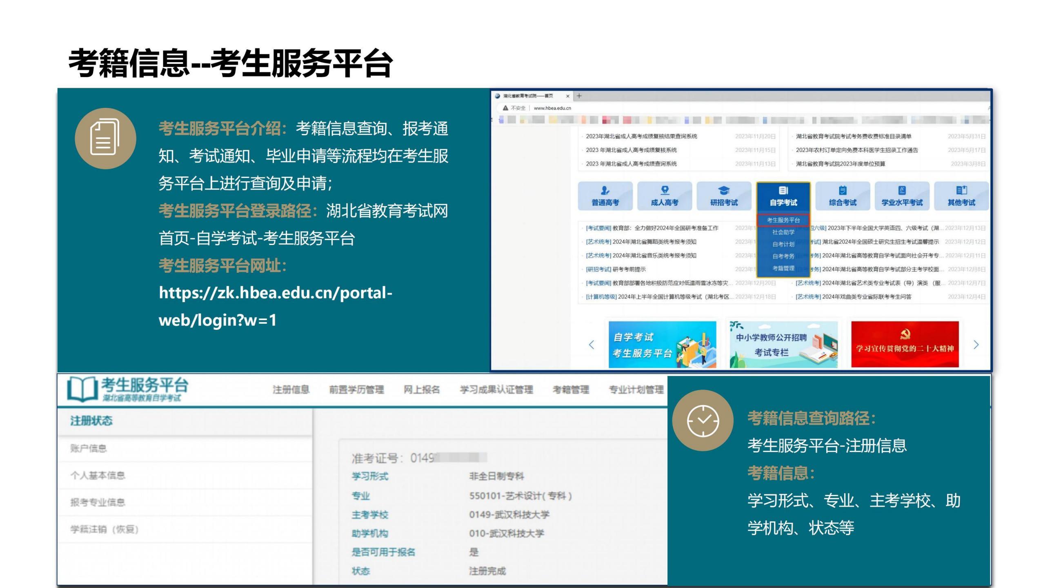Open the 账户信息 sidebar entry

(88, 448)
